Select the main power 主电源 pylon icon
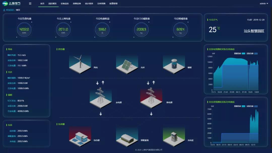 [x=100, y=98]
